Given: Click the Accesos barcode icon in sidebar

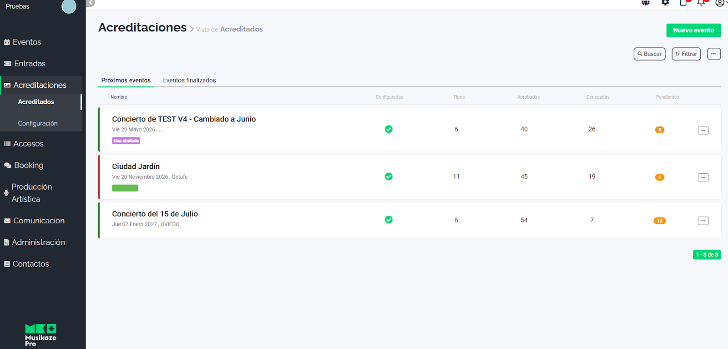Looking at the screenshot, I should pyautogui.click(x=7, y=144).
